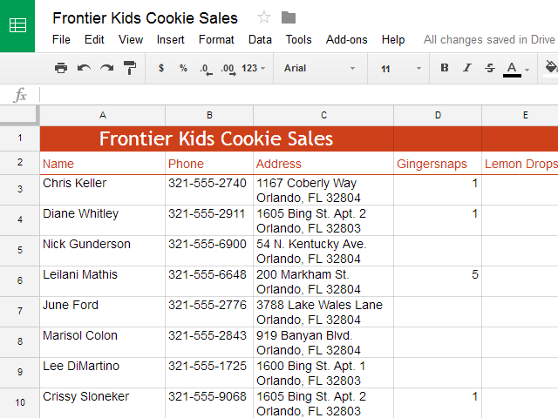Screen dimensions: 558x418
Task: Click the formula bar input
Action: point(296,95)
